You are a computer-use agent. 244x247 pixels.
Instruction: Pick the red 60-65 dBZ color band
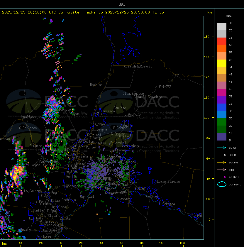222,41
